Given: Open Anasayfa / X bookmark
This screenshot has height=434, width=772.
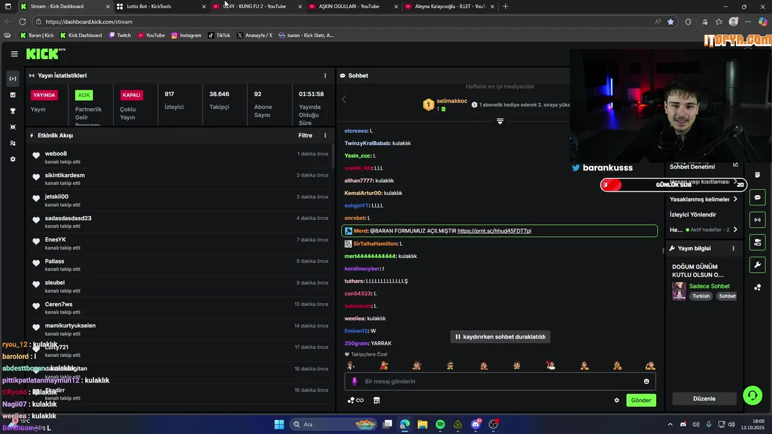Looking at the screenshot, I should (255, 36).
